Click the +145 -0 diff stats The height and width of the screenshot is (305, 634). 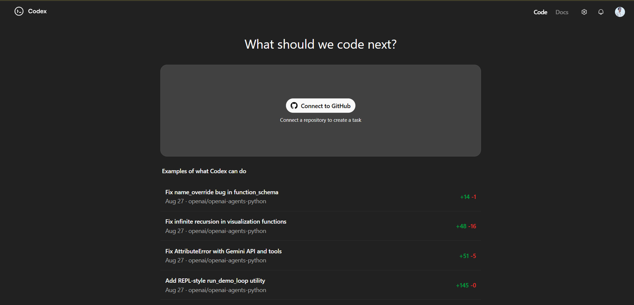[466, 286]
